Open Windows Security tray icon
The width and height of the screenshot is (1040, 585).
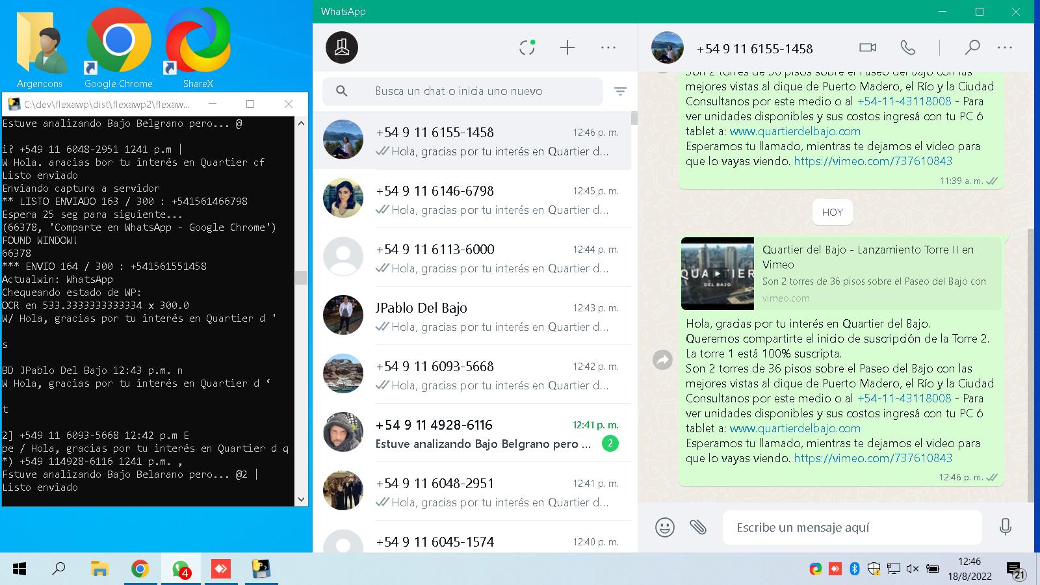[874, 569]
